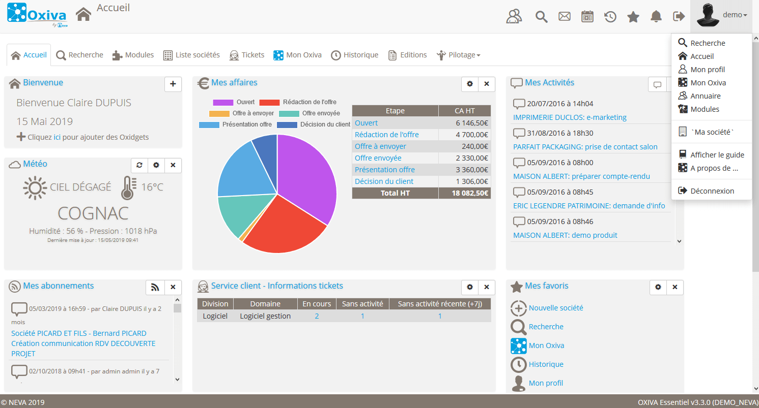Open IMPRIMERIE DUCLOS: e-marketing activity

(x=570, y=117)
